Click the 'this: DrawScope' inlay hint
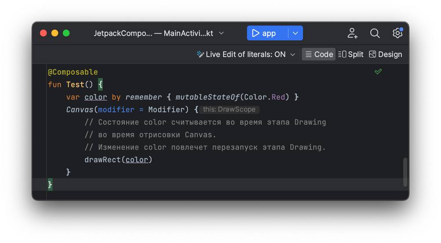 [x=229, y=110]
